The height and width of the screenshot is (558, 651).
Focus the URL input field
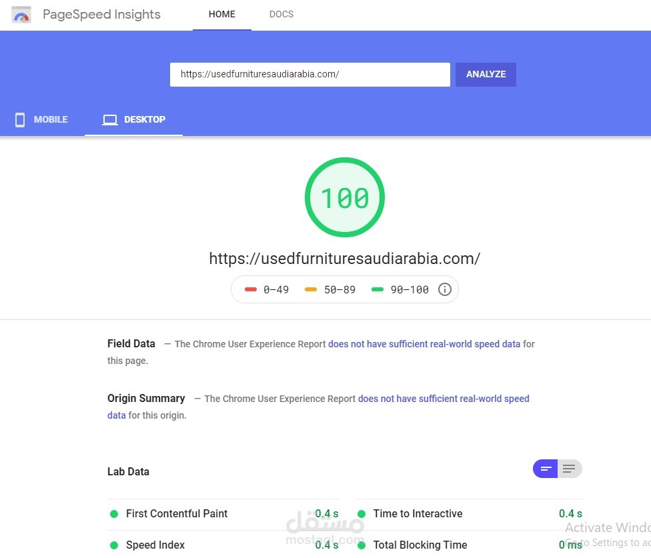pyautogui.click(x=309, y=74)
